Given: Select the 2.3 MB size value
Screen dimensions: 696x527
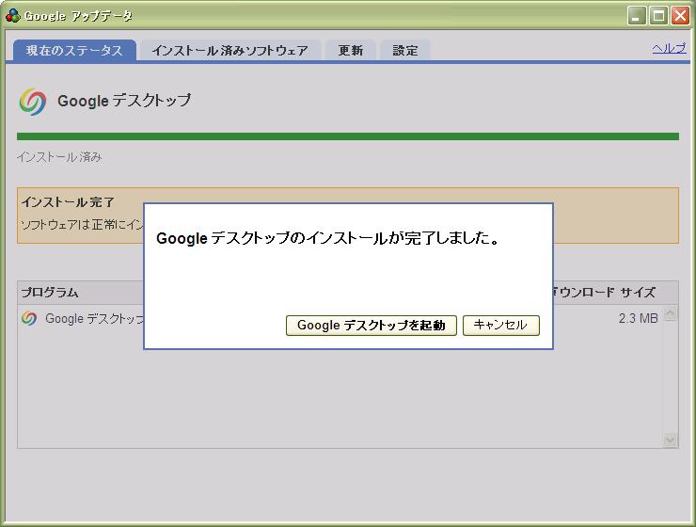Looking at the screenshot, I should (x=639, y=318).
